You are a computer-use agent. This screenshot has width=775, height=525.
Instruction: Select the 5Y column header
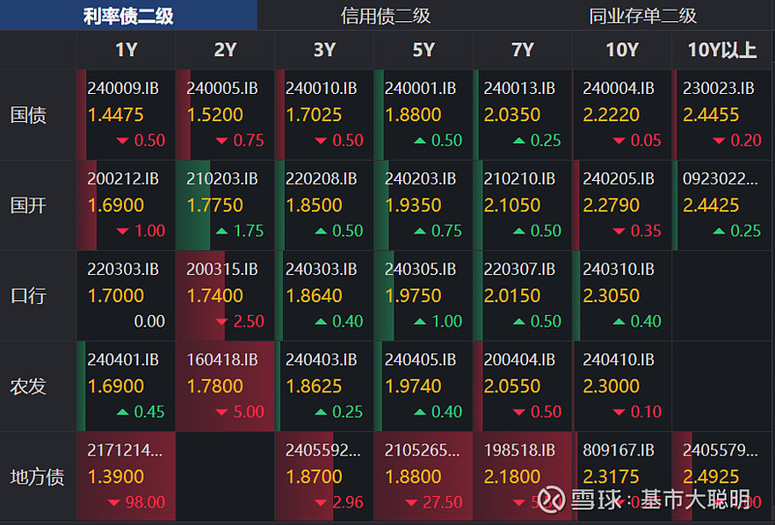coord(423,50)
